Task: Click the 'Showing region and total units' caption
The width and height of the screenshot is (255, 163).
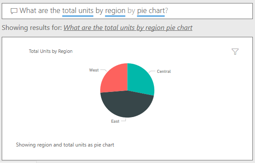Action: coord(65,145)
